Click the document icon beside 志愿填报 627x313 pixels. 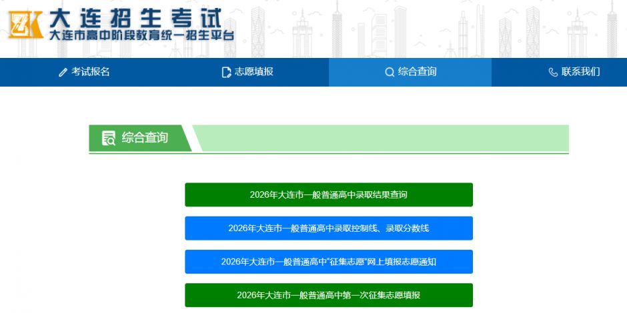click(x=226, y=73)
